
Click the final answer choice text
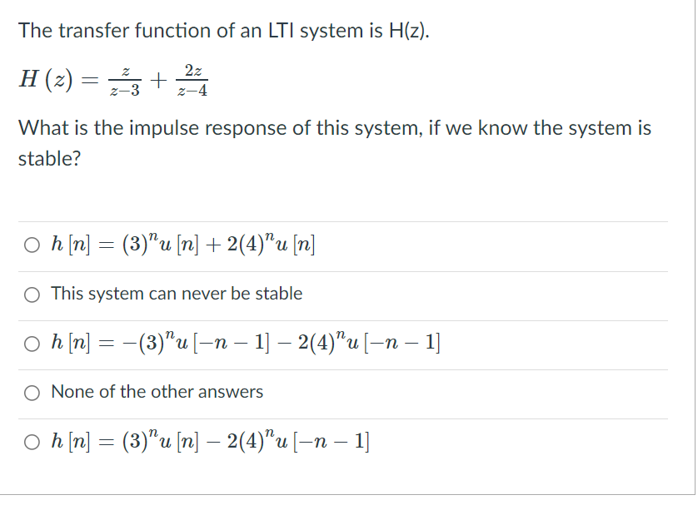(208, 441)
